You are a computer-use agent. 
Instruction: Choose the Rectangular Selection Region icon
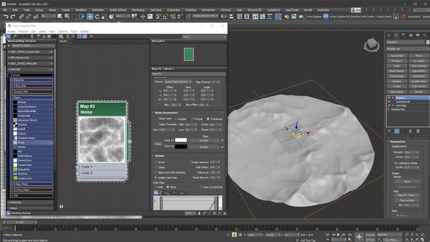[74, 17]
